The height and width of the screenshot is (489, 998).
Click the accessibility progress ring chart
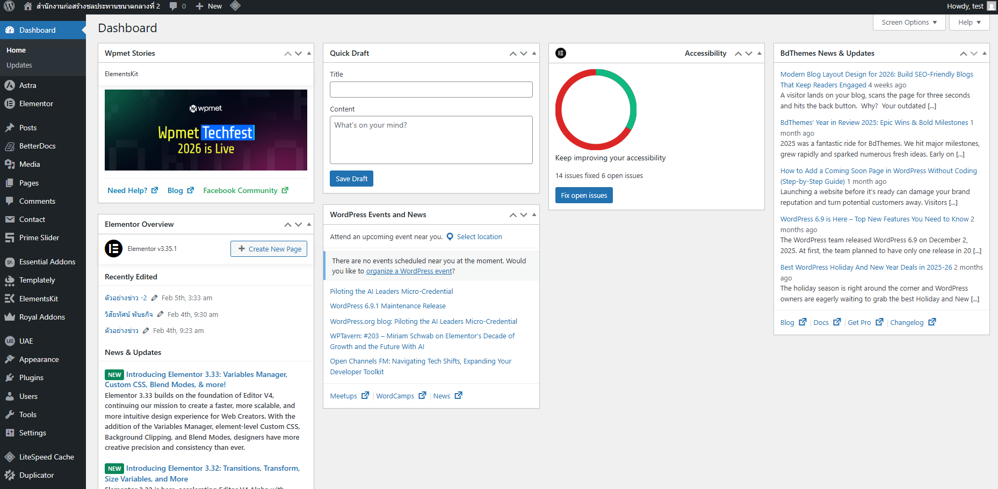click(596, 109)
